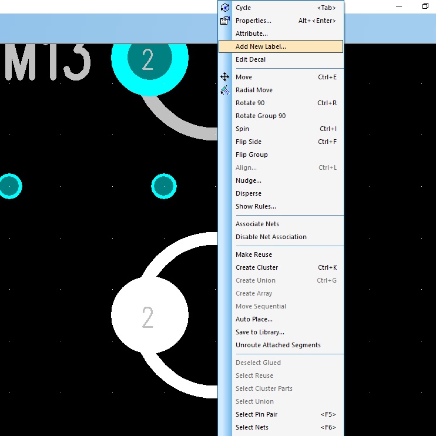Select Disable Net Association

click(281, 237)
